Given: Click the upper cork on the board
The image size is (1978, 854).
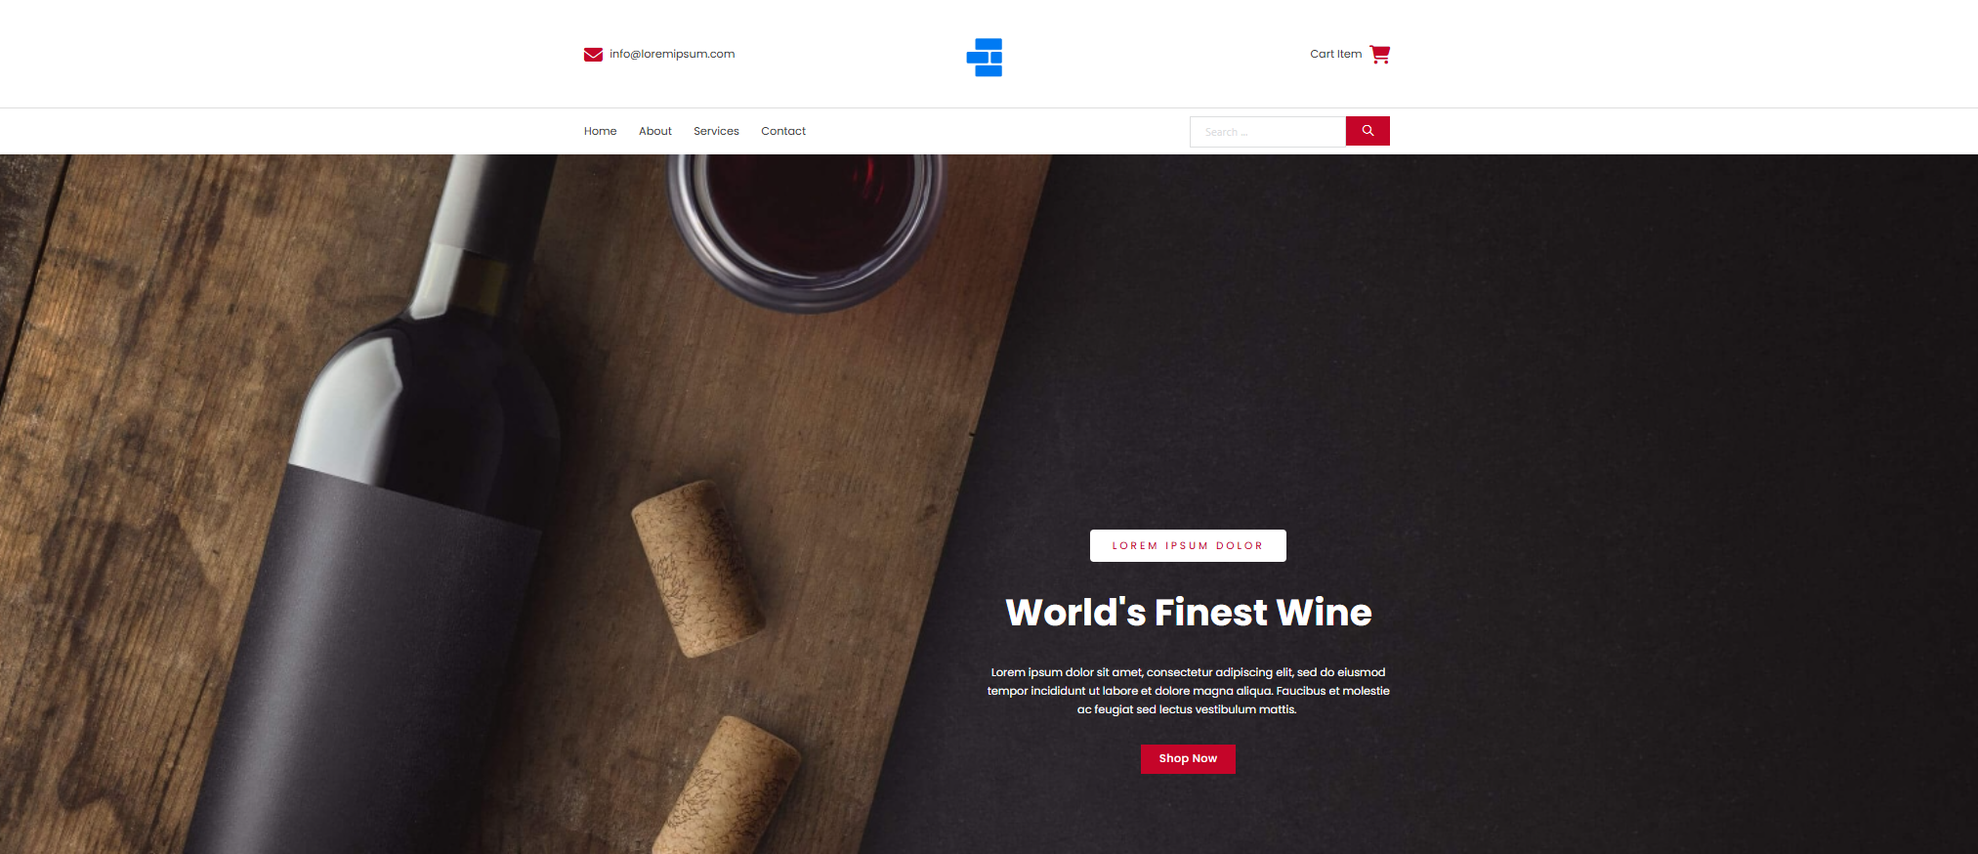Looking at the screenshot, I should click(x=697, y=569).
